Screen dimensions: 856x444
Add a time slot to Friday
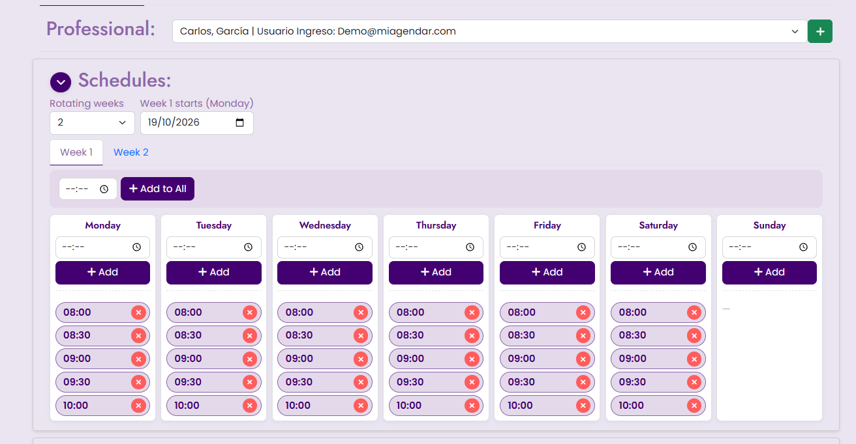coord(547,272)
